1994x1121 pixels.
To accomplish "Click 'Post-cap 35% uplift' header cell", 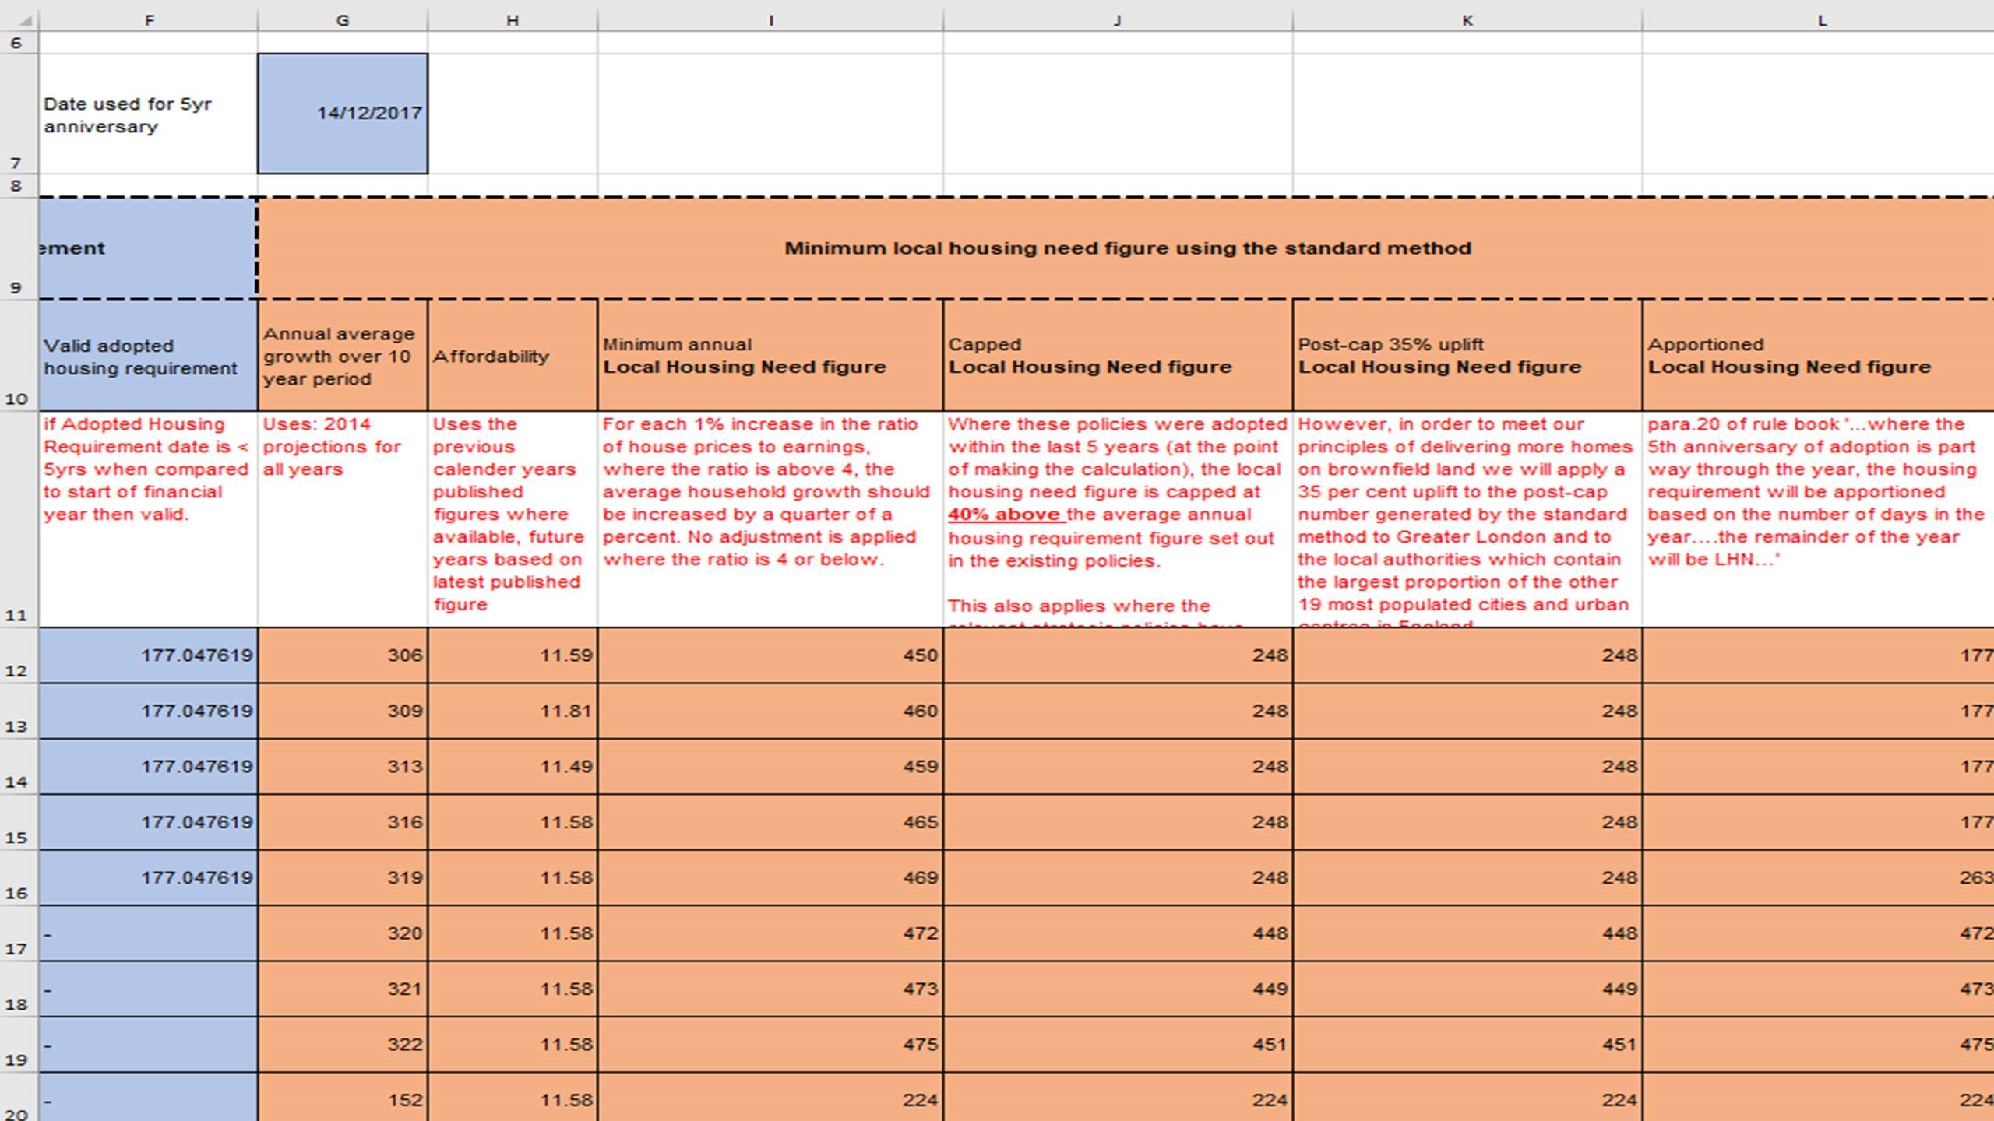I will (1467, 356).
